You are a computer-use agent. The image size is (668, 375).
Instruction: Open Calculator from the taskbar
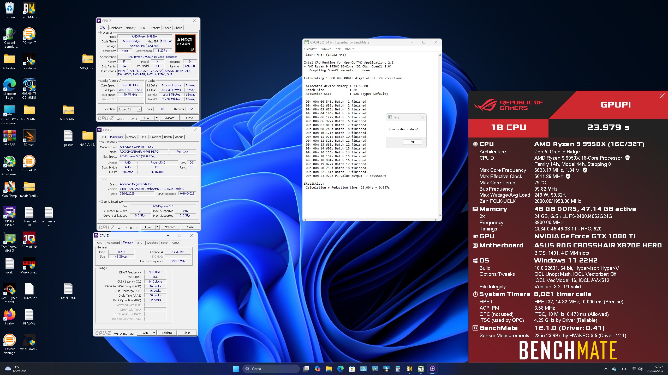(x=398, y=369)
